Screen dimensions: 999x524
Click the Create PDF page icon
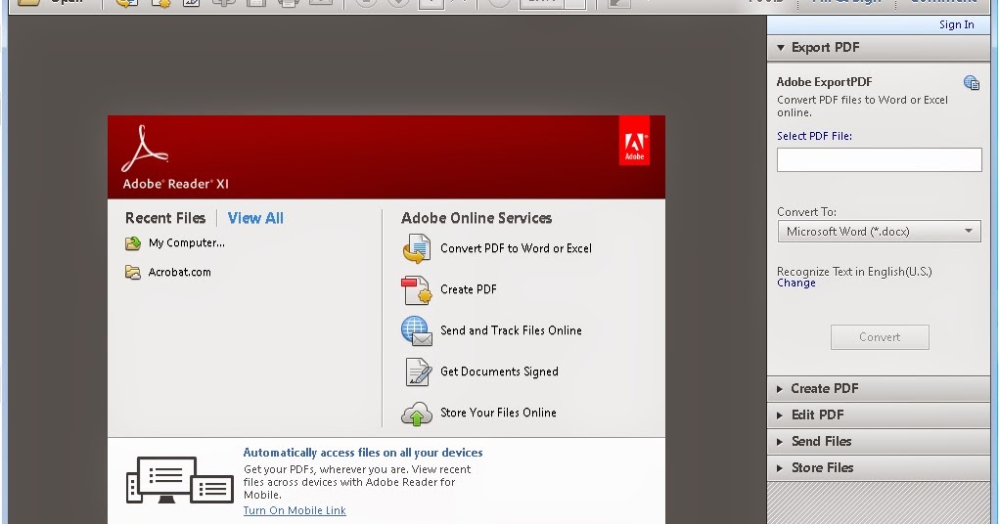[417, 289]
